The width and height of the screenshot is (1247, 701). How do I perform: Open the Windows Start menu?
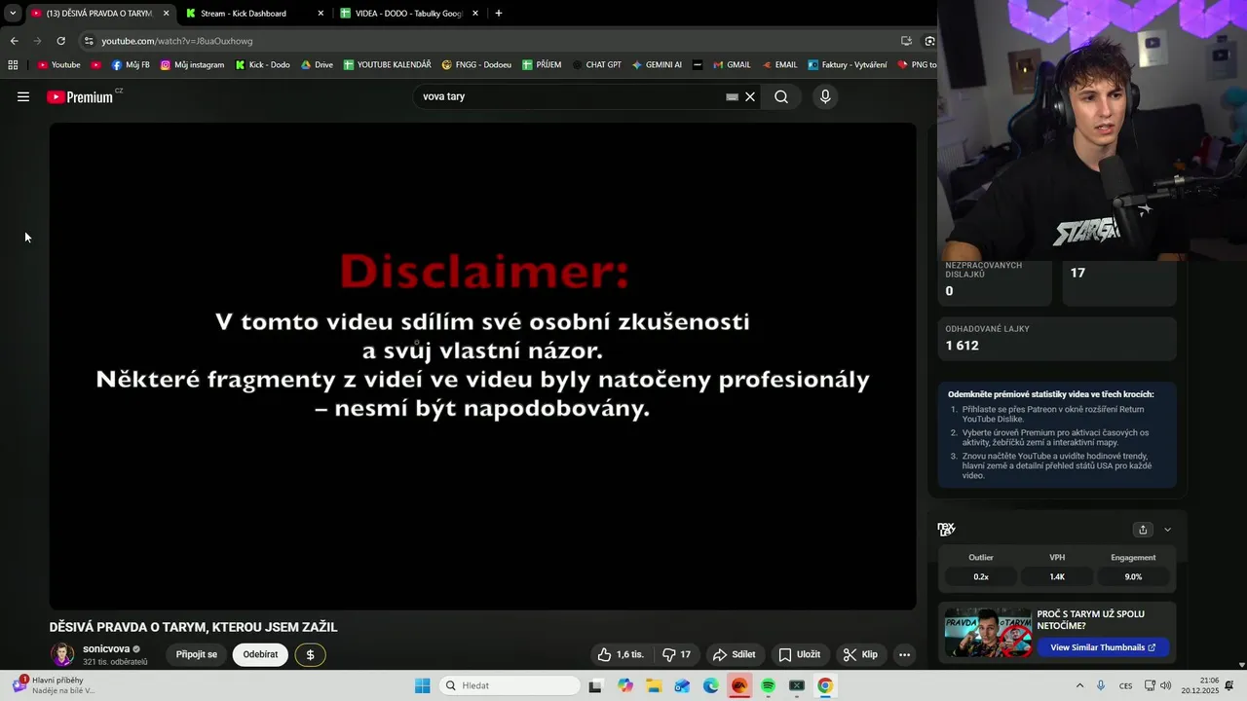[x=422, y=685]
